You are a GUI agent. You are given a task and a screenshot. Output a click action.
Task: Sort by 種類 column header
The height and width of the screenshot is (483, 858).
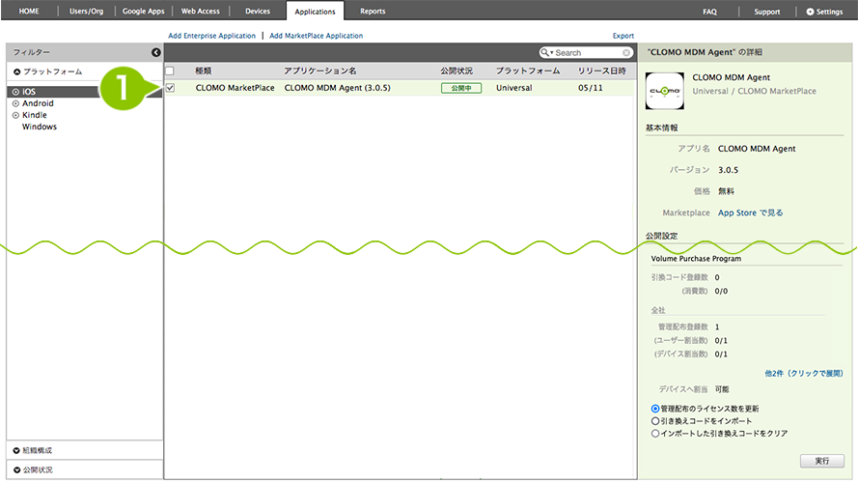click(204, 71)
